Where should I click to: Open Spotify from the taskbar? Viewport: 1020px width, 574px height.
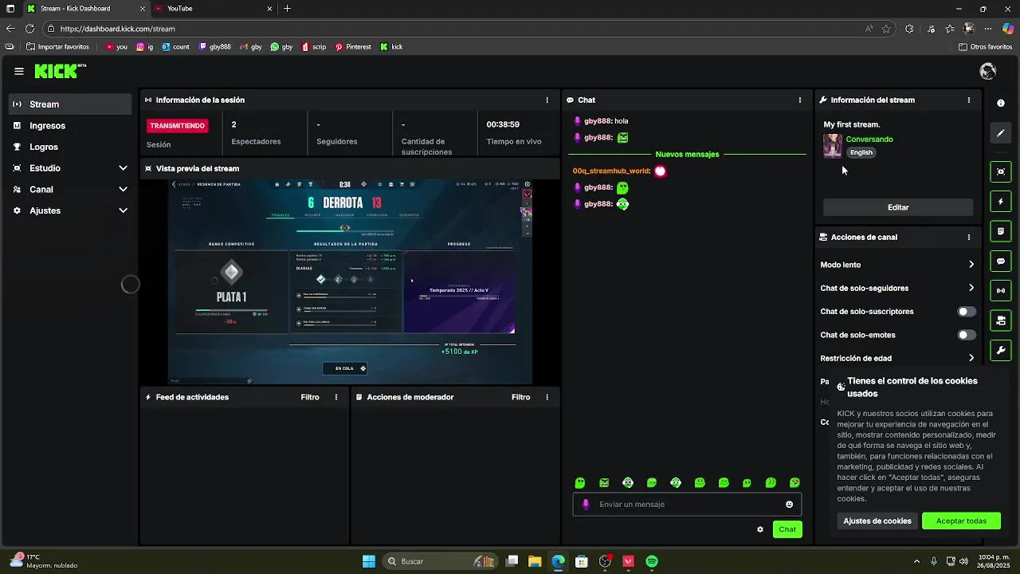(x=652, y=561)
